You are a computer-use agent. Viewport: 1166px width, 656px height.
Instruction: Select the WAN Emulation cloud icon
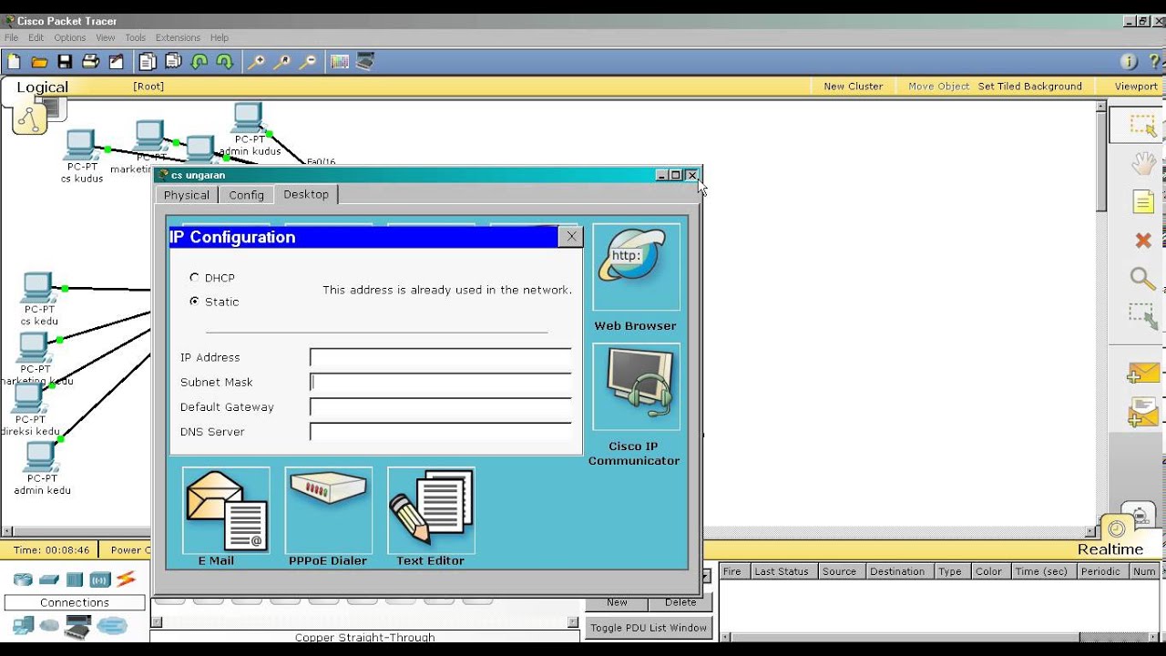tap(49, 626)
